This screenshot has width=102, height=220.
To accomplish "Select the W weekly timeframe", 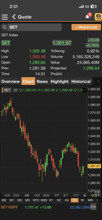I will point(83,200).
